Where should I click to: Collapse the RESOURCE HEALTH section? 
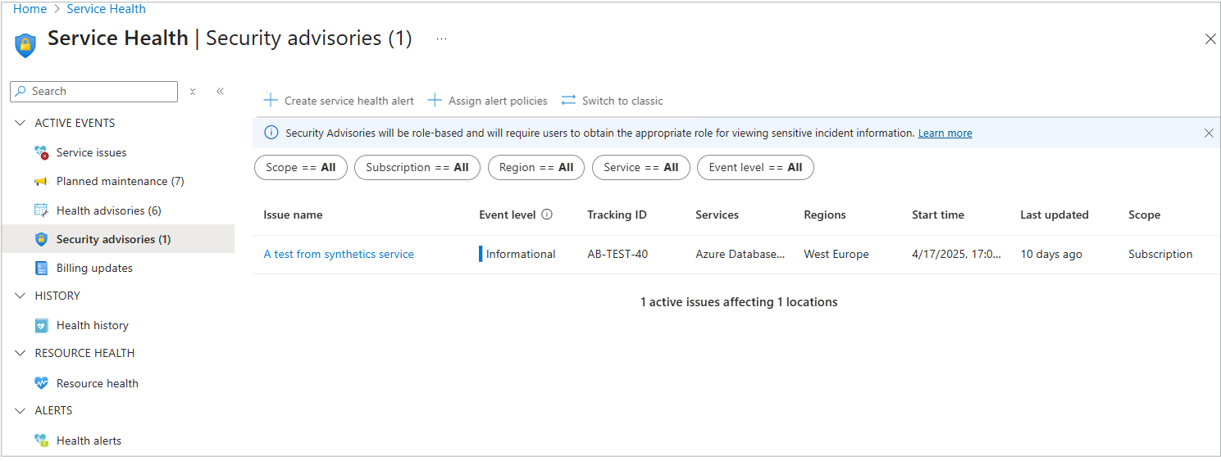click(x=21, y=354)
